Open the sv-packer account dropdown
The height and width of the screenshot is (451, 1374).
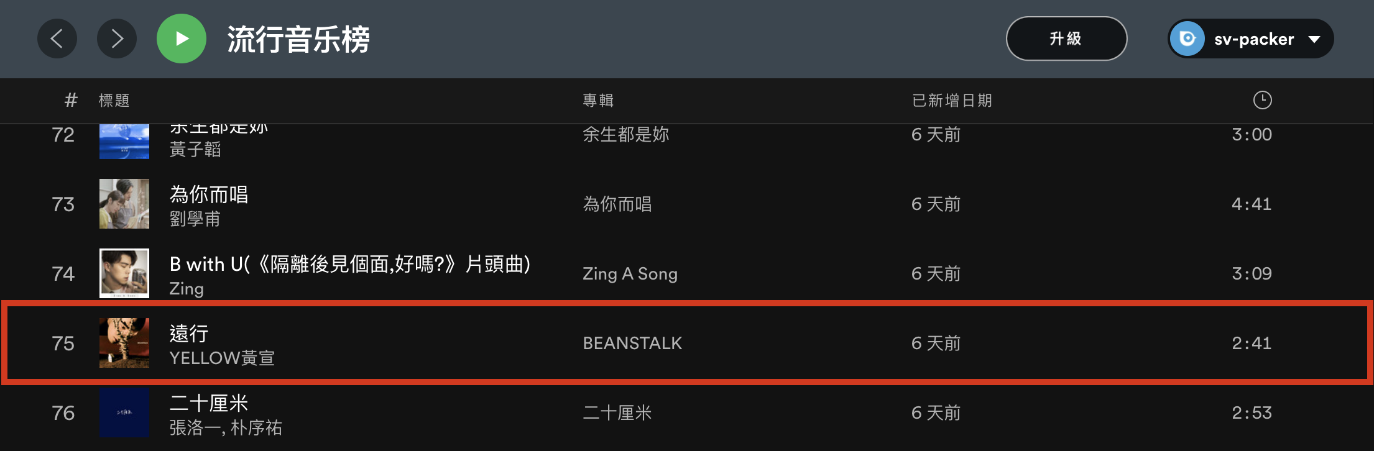(1314, 39)
